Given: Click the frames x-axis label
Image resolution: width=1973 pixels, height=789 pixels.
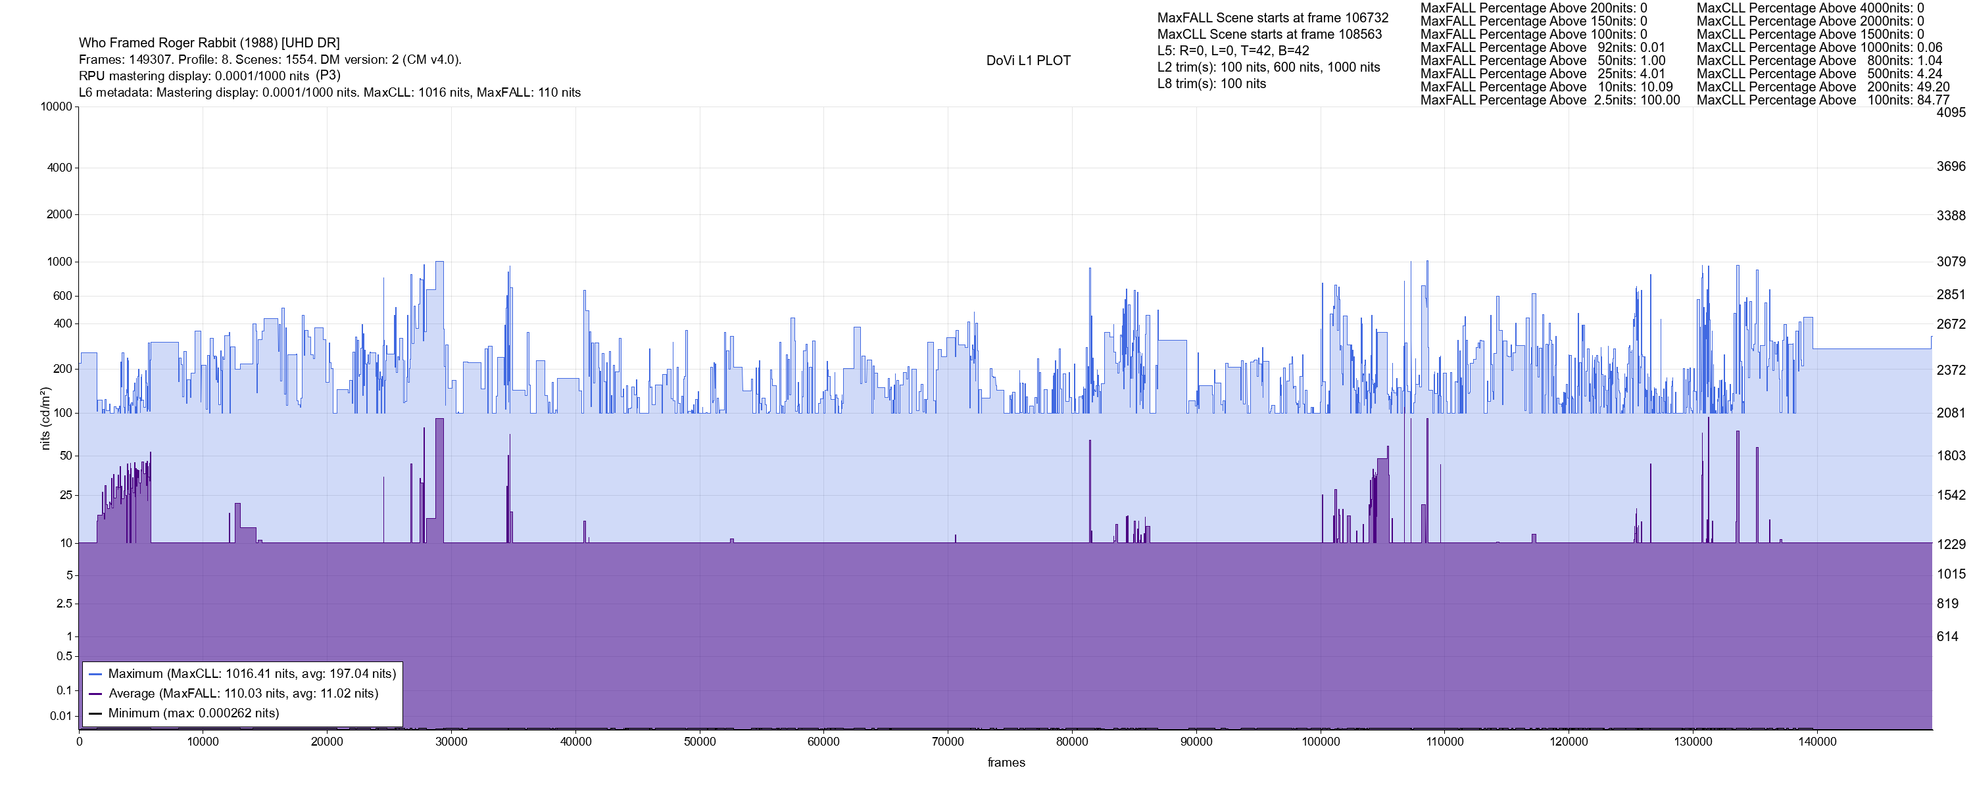Looking at the screenshot, I should click(x=1006, y=763).
